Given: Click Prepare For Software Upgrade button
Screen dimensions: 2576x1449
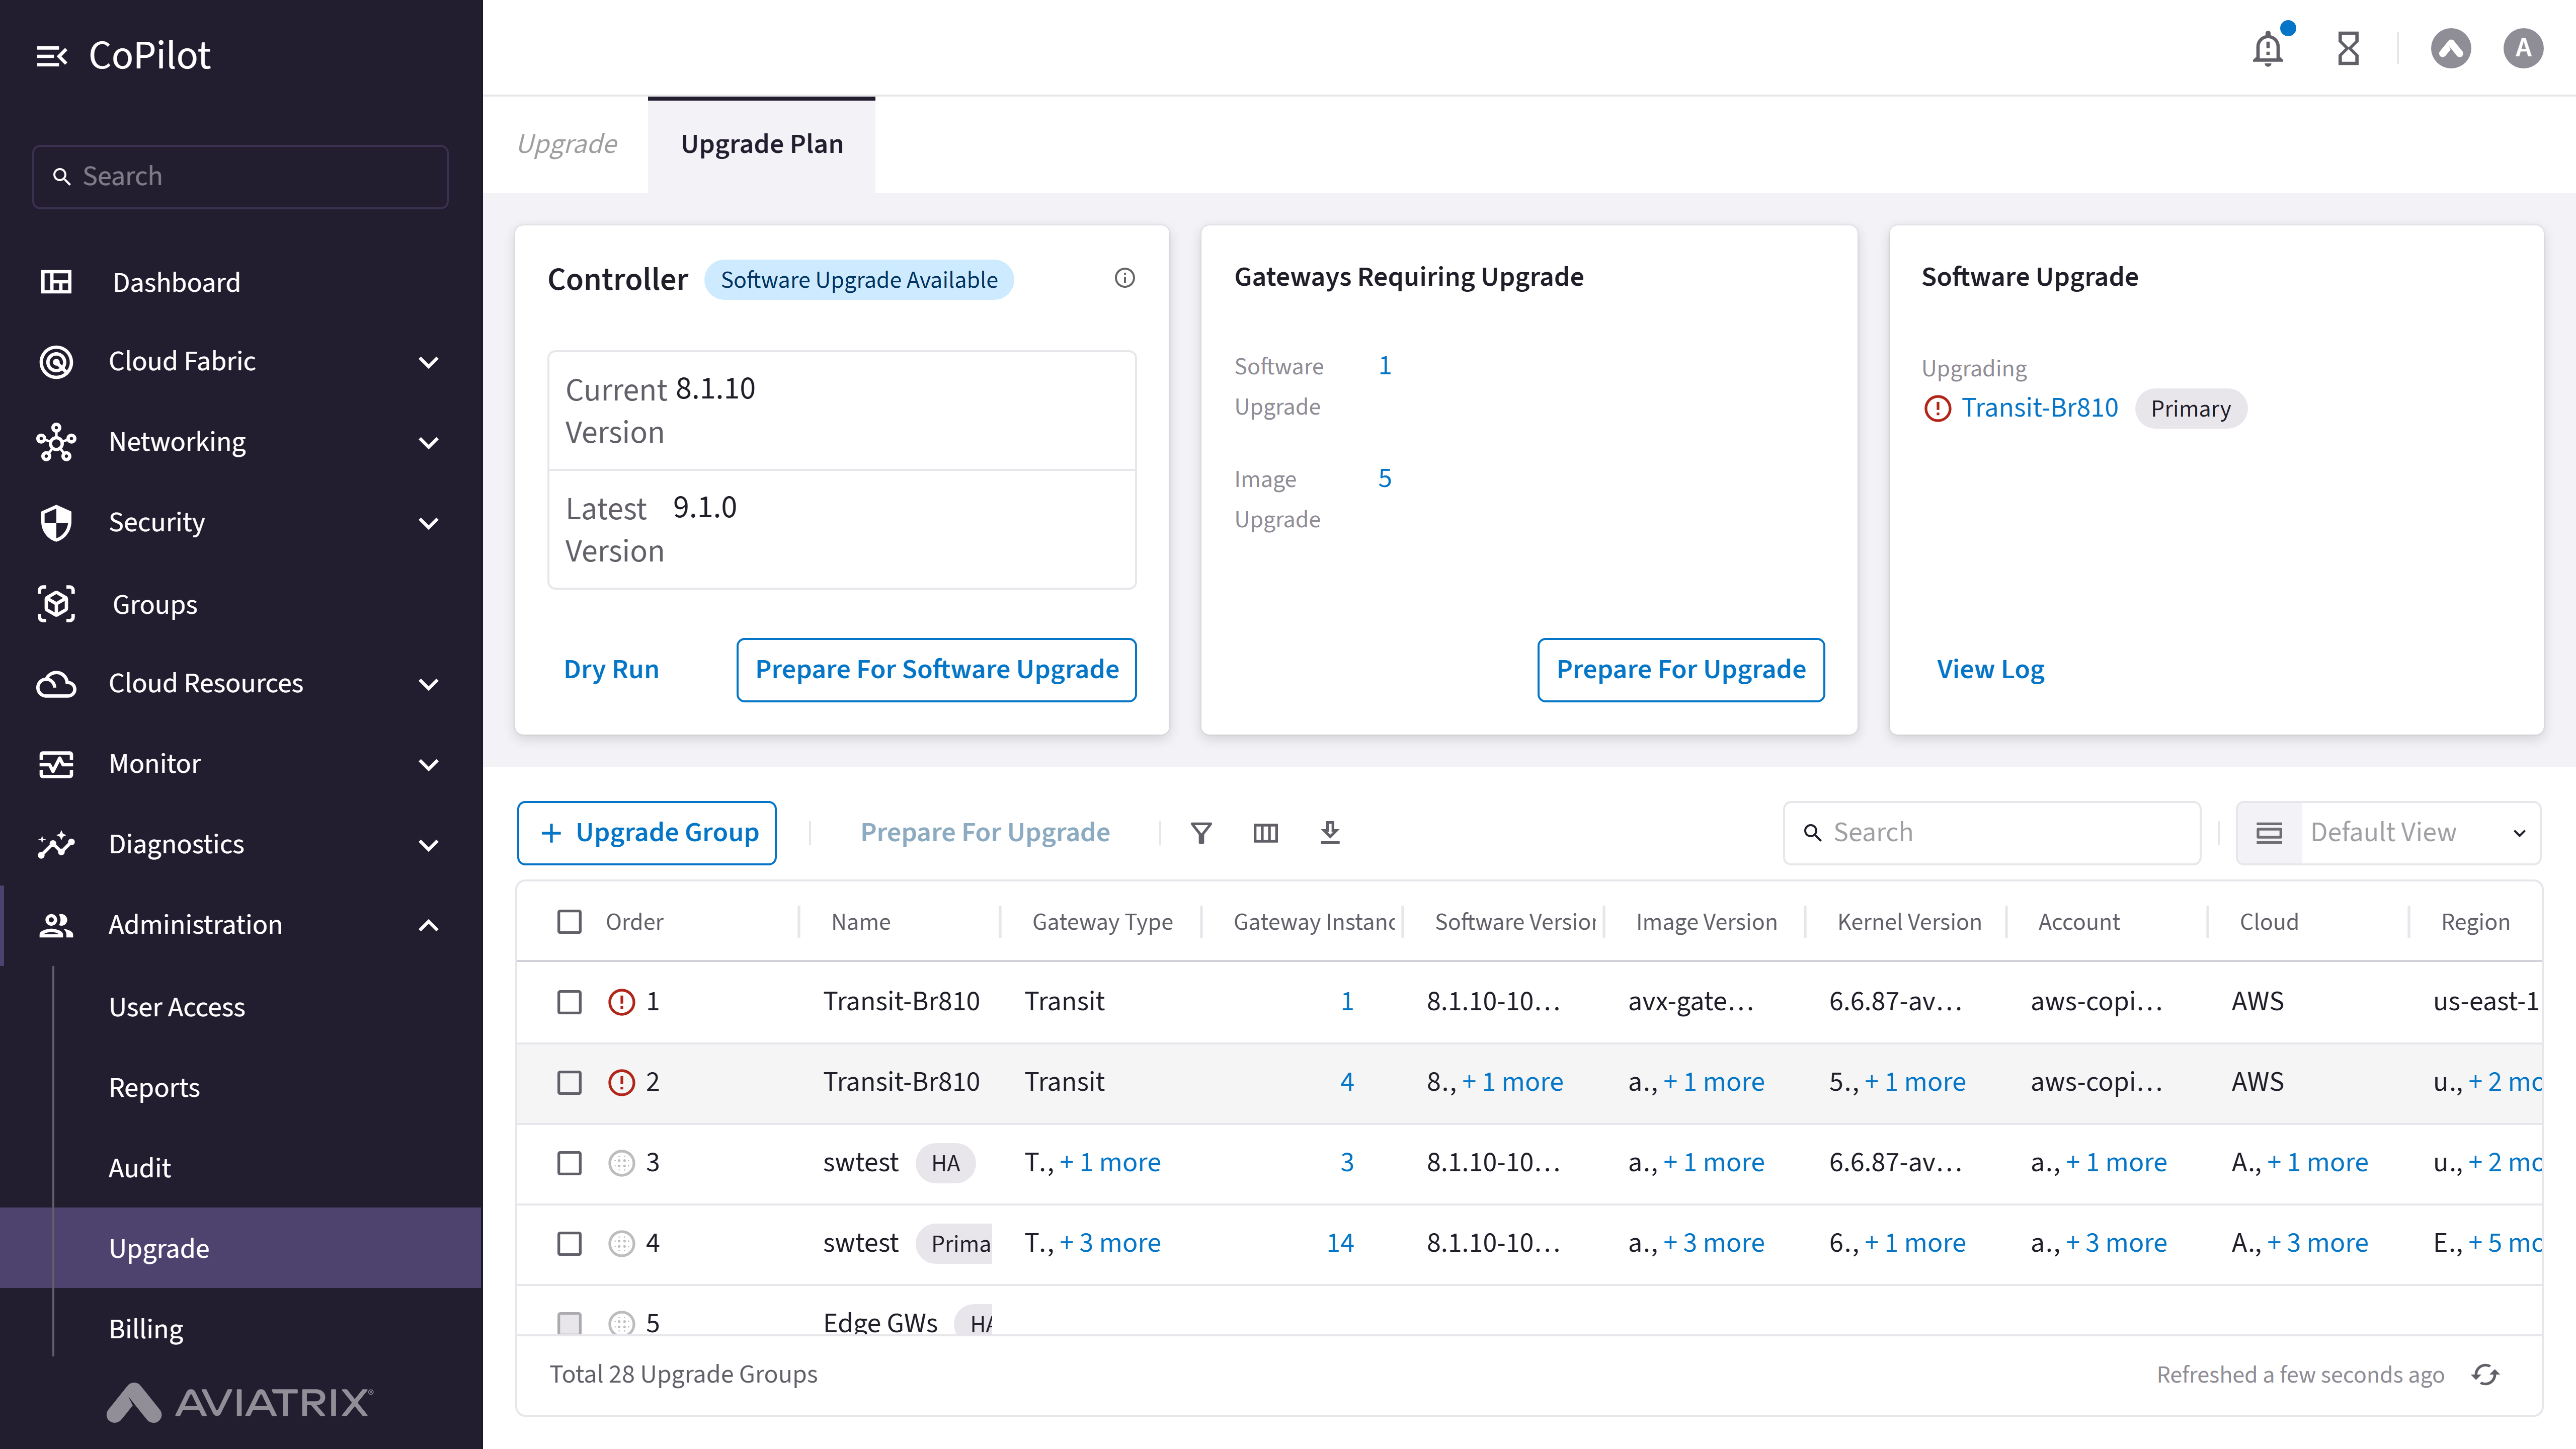Looking at the screenshot, I should (x=936, y=669).
